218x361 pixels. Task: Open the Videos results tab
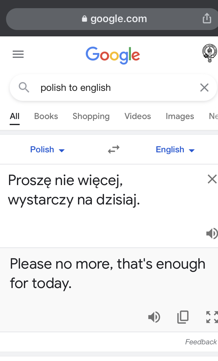coord(138,116)
